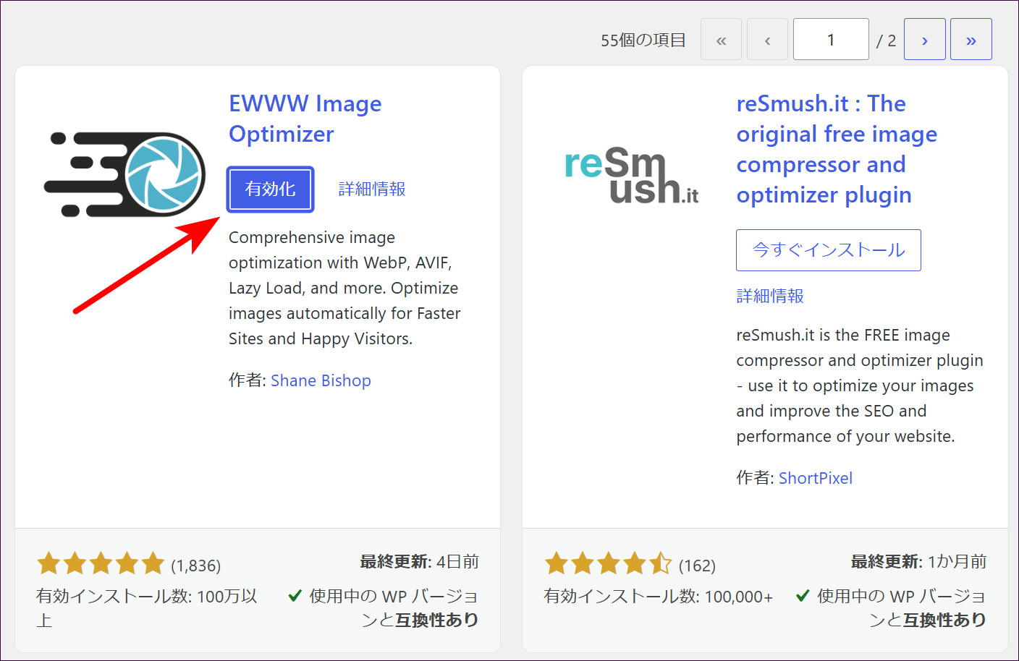Click the current page number field

(831, 39)
